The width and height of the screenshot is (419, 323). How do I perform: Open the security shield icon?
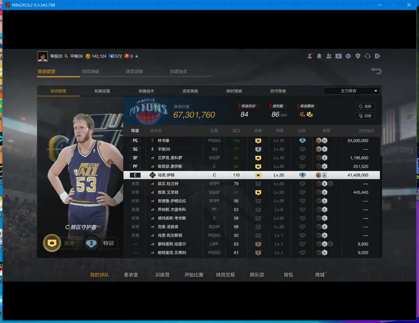pyautogui.click(x=358, y=56)
